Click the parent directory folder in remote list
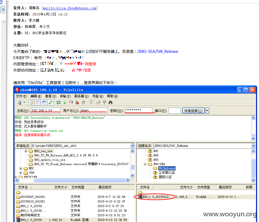 pos(140,192)
